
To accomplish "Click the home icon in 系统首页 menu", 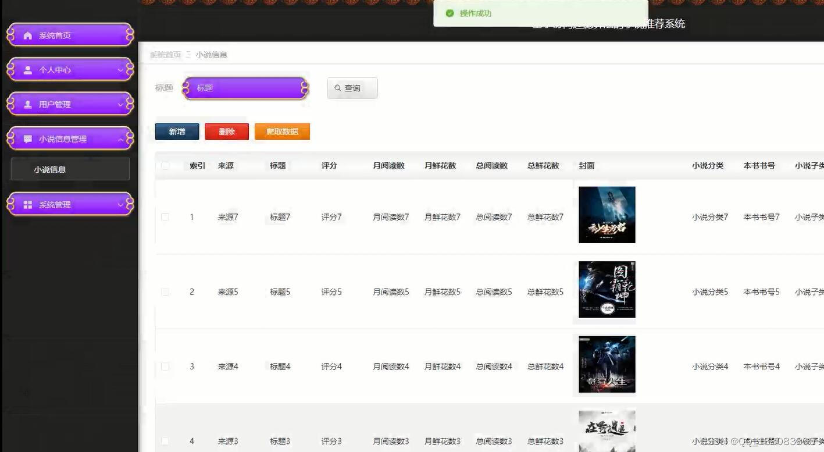I will (x=27, y=35).
